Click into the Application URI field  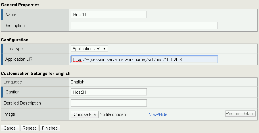[144, 59]
